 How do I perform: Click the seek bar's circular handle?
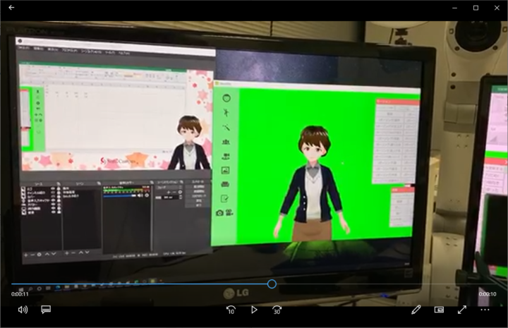272,284
